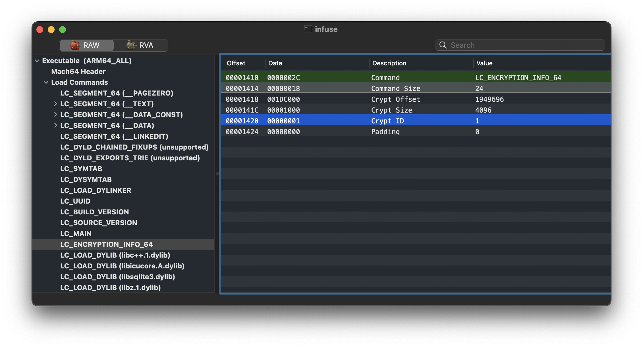Image resolution: width=643 pixels, height=348 pixels.
Task: Click the magnifying glass search icon
Action: 443,45
